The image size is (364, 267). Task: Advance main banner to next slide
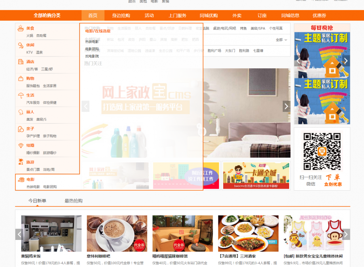click(286, 106)
